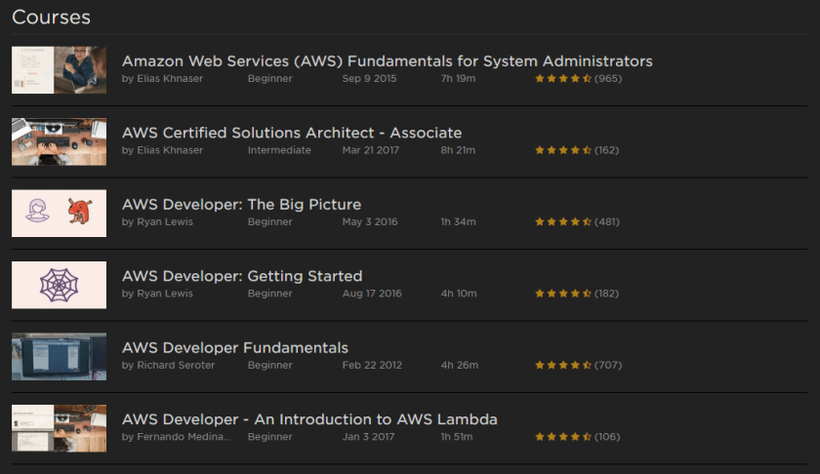Go to AWS Developer: The Big Picture title
Viewport: 820px width, 474px height.
click(x=241, y=205)
